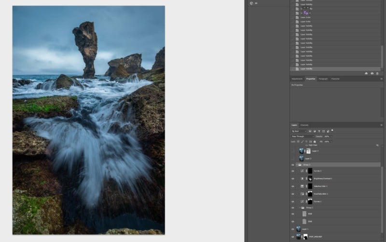386x242 pixels.
Task: Select the Layer 3 mask thumbnail
Action: click(308, 151)
